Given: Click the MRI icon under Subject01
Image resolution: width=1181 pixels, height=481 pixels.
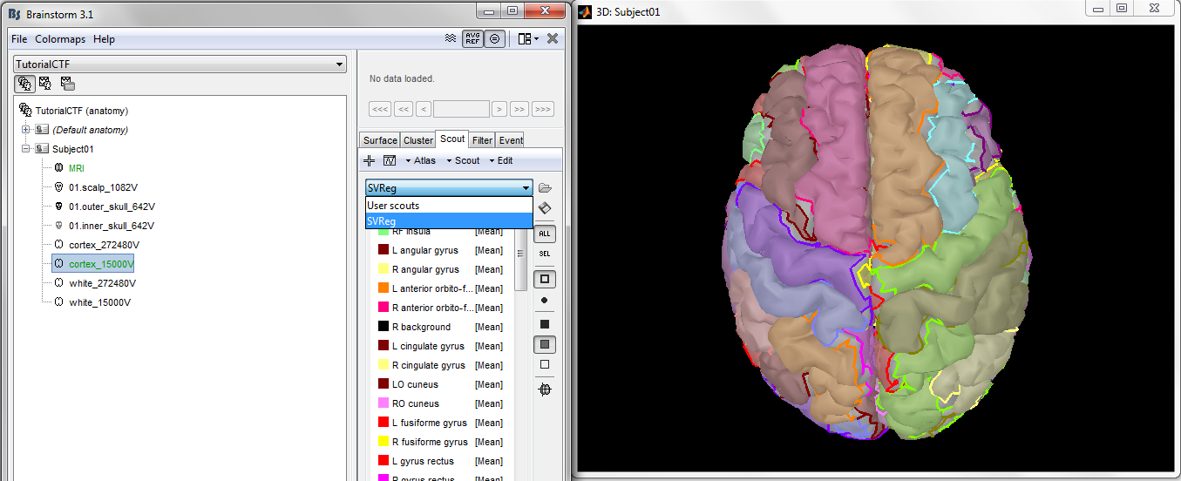Looking at the screenshot, I should click(58, 168).
